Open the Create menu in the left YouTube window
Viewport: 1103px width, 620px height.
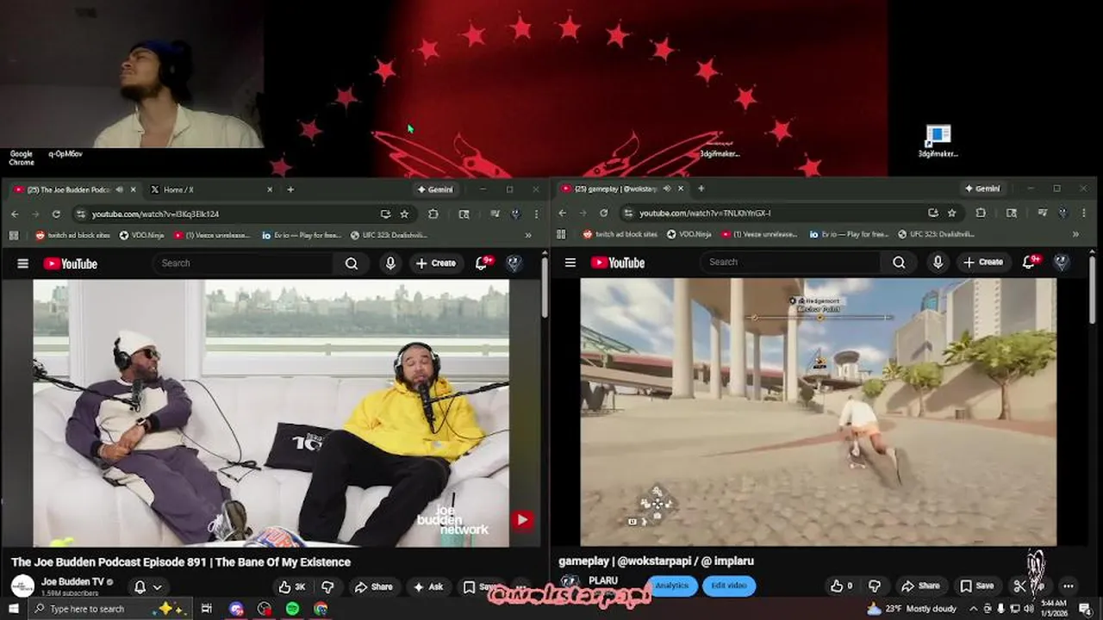tap(435, 263)
